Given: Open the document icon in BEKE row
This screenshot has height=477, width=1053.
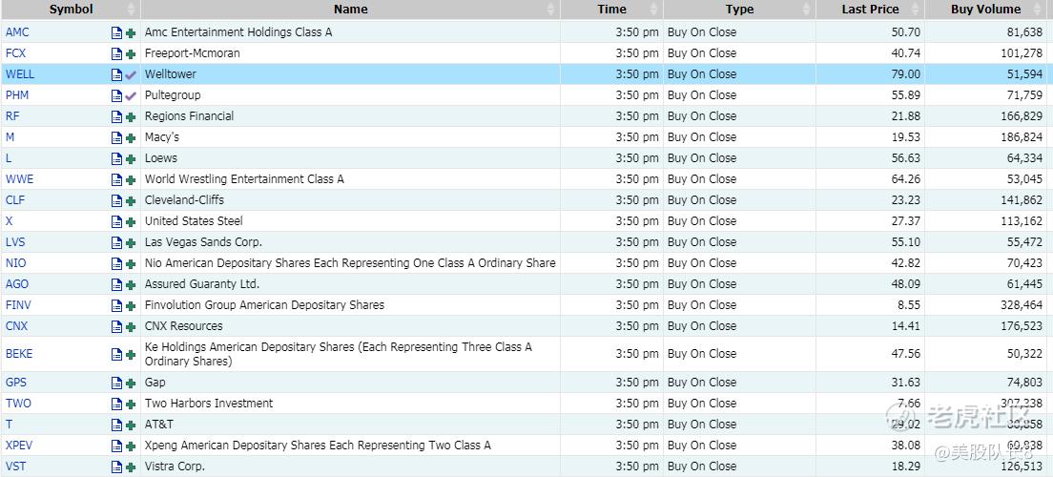Looking at the screenshot, I should coord(117,354).
